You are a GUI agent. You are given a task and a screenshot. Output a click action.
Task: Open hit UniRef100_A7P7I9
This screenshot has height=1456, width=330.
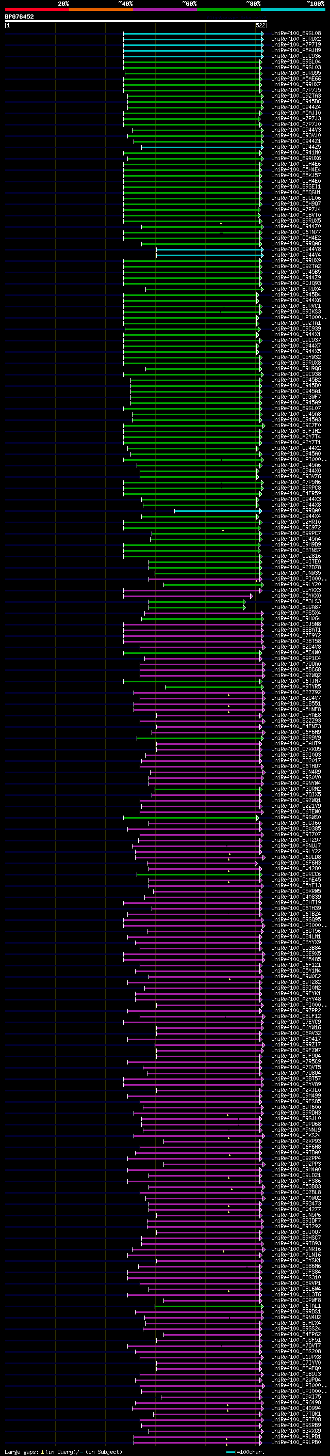295,44
